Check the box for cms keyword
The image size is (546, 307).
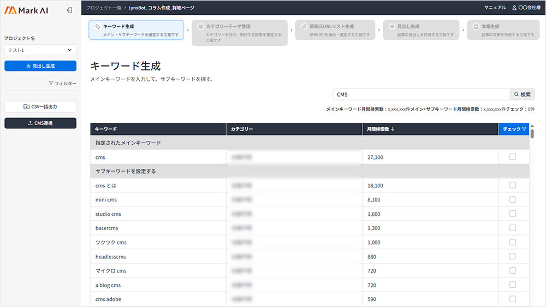coord(512,157)
